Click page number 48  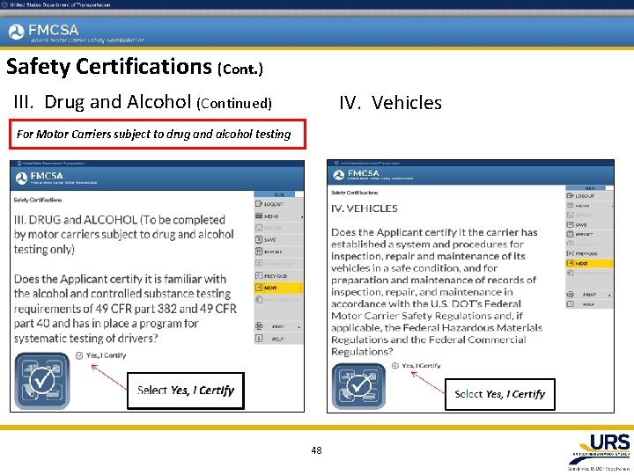(x=317, y=450)
